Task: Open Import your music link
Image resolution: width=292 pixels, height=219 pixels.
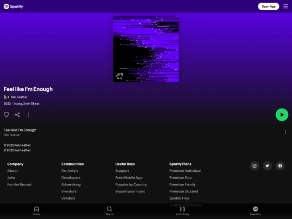Action: point(130,191)
